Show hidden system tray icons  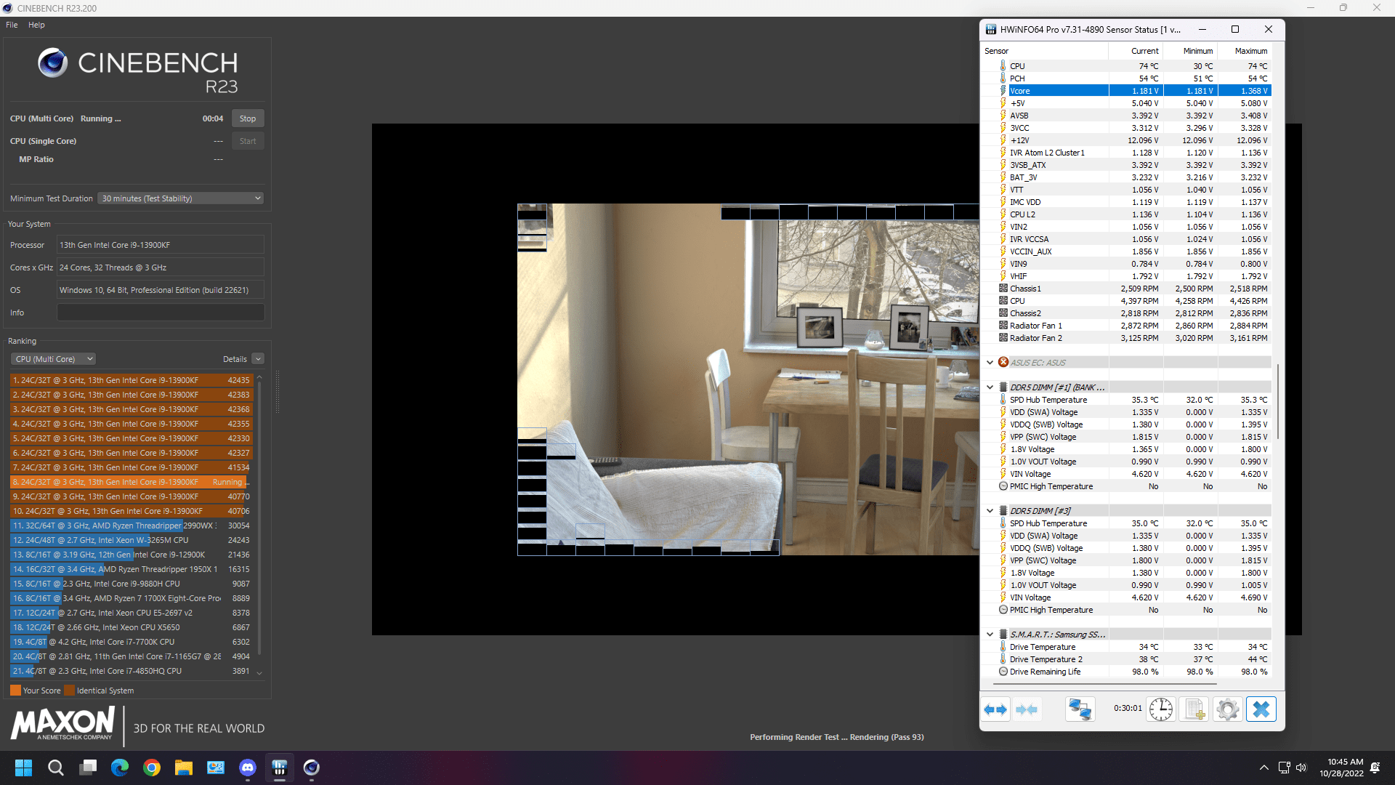[1264, 768]
